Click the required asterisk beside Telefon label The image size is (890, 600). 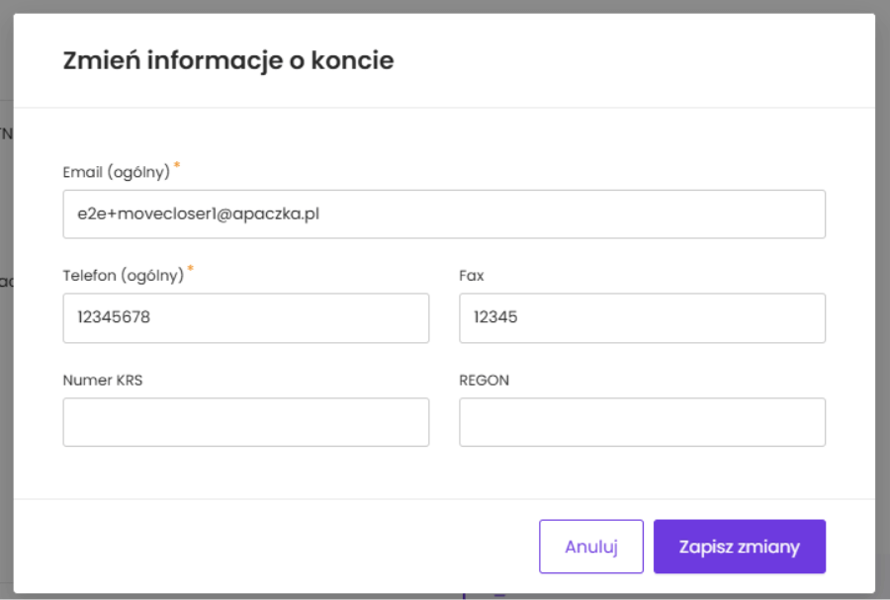point(191,270)
